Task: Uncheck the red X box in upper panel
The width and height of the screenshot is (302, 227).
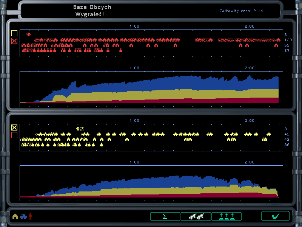Action: tap(14, 41)
